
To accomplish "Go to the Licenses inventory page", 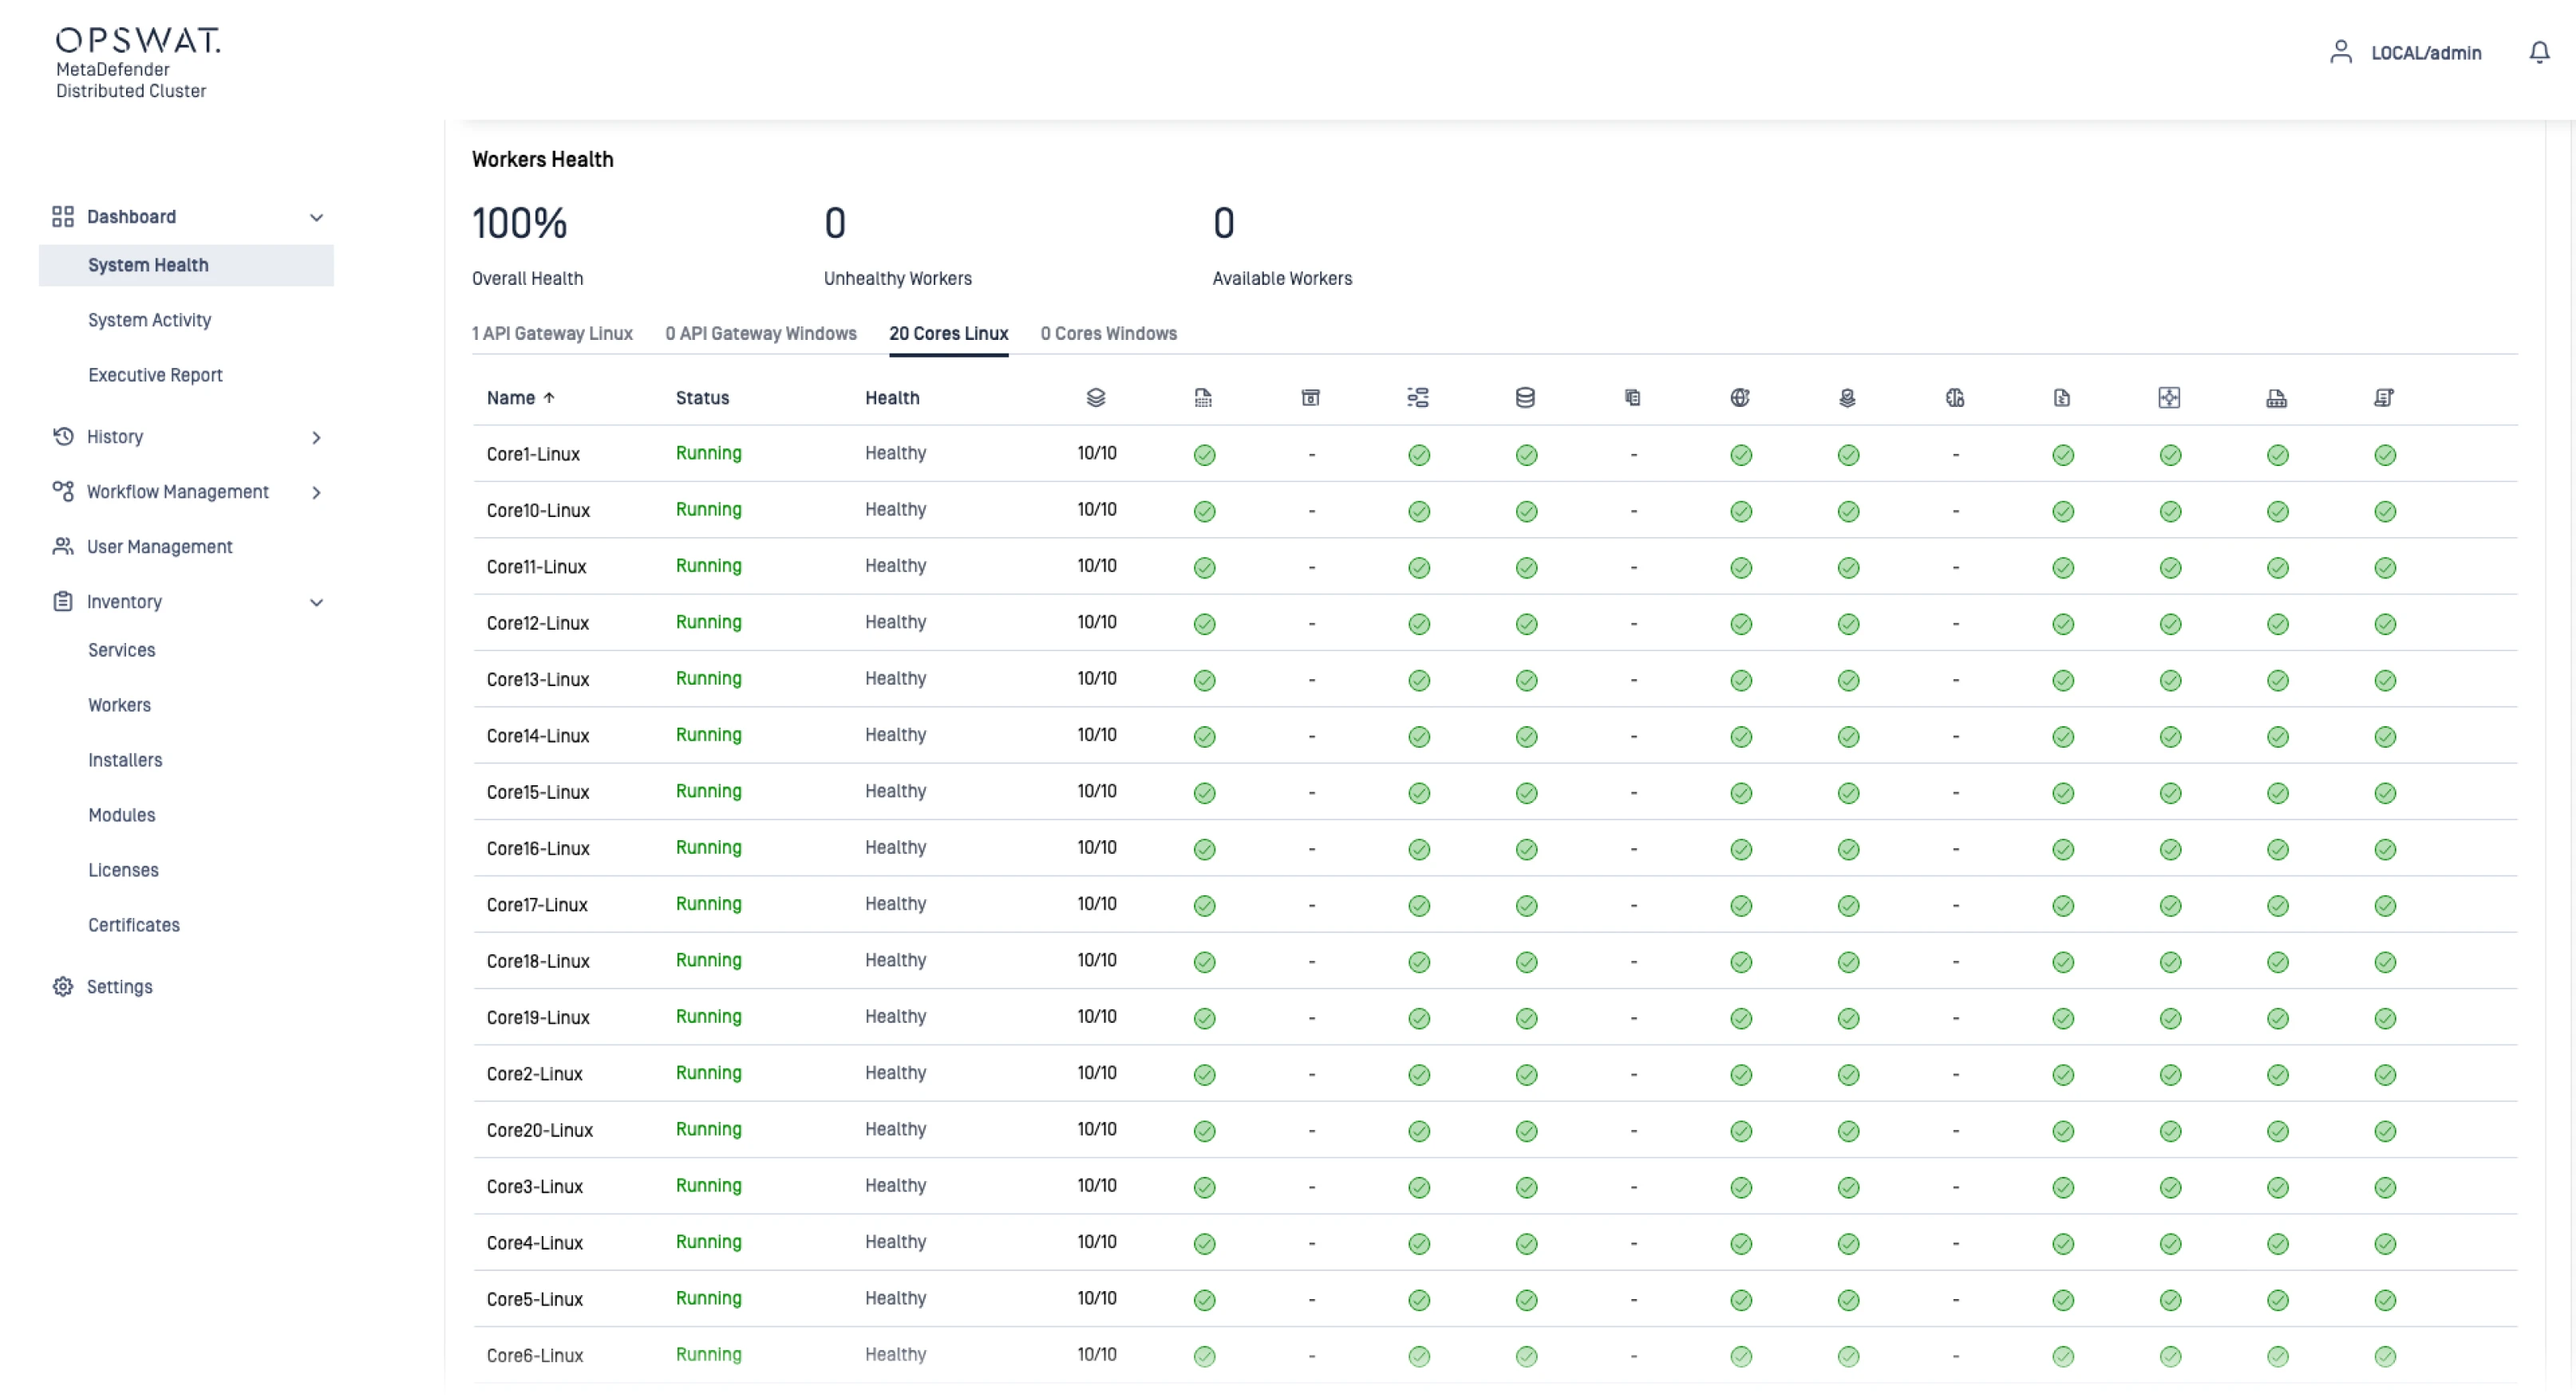I will pyautogui.click(x=123, y=870).
